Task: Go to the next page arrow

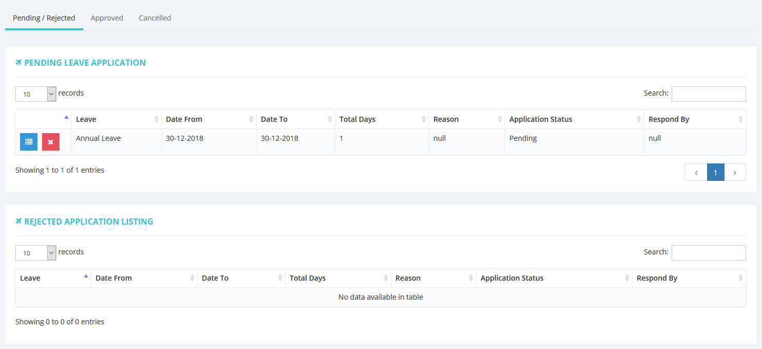Action: point(735,173)
